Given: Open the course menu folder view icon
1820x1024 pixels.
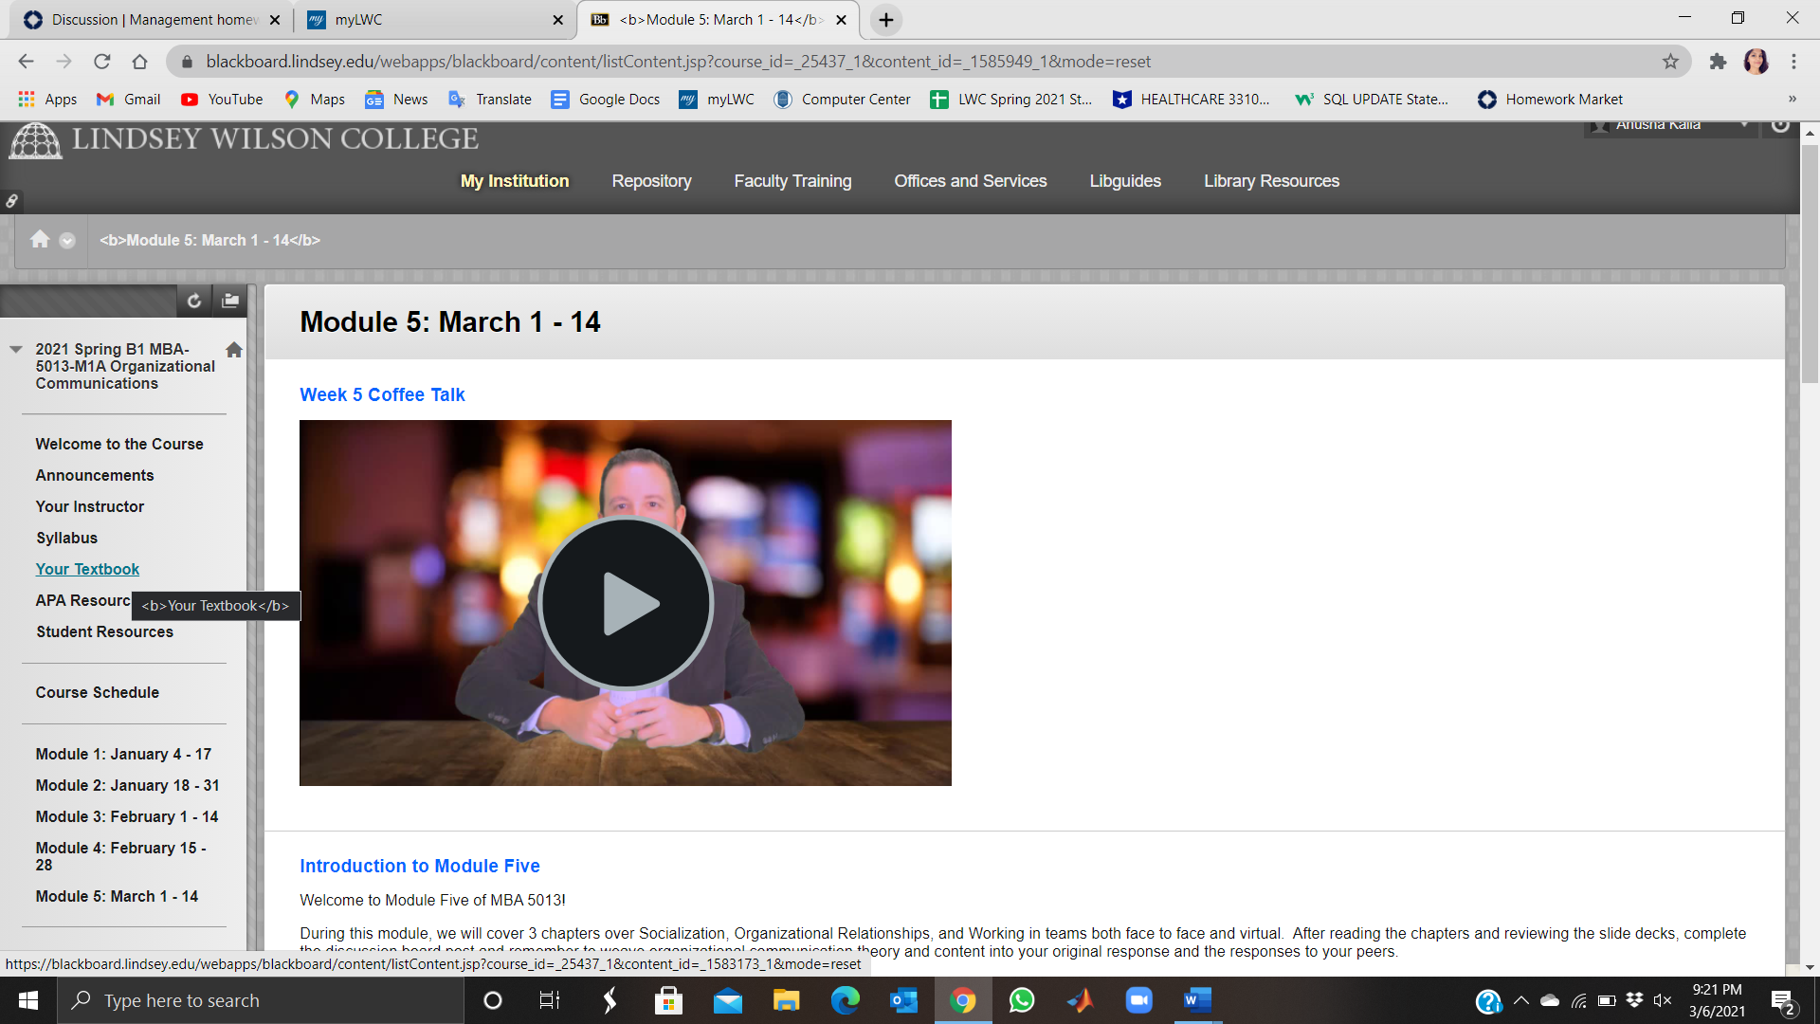Looking at the screenshot, I should pos(230,301).
